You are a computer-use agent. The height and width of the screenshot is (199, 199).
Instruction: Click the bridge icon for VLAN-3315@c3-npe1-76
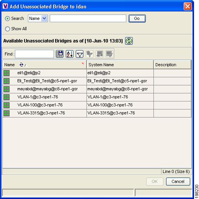click(7, 113)
